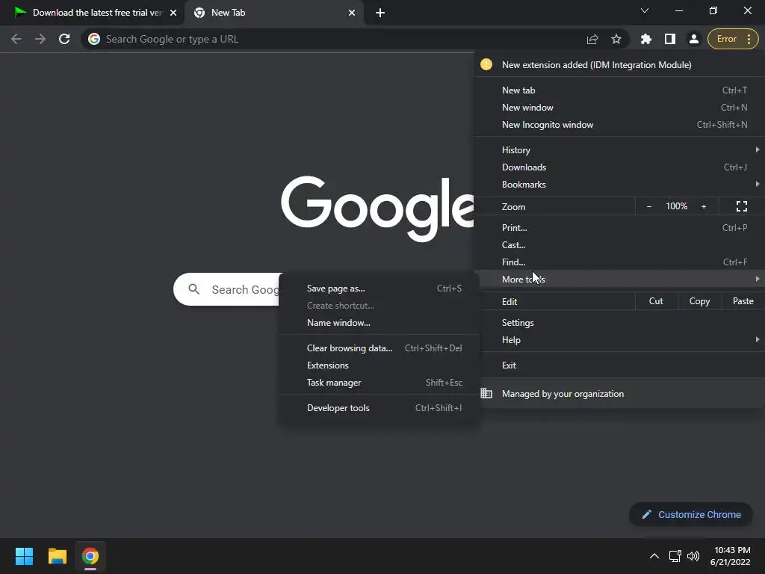Expand the Help submenu
Image resolution: width=765 pixels, height=574 pixels.
click(x=758, y=339)
